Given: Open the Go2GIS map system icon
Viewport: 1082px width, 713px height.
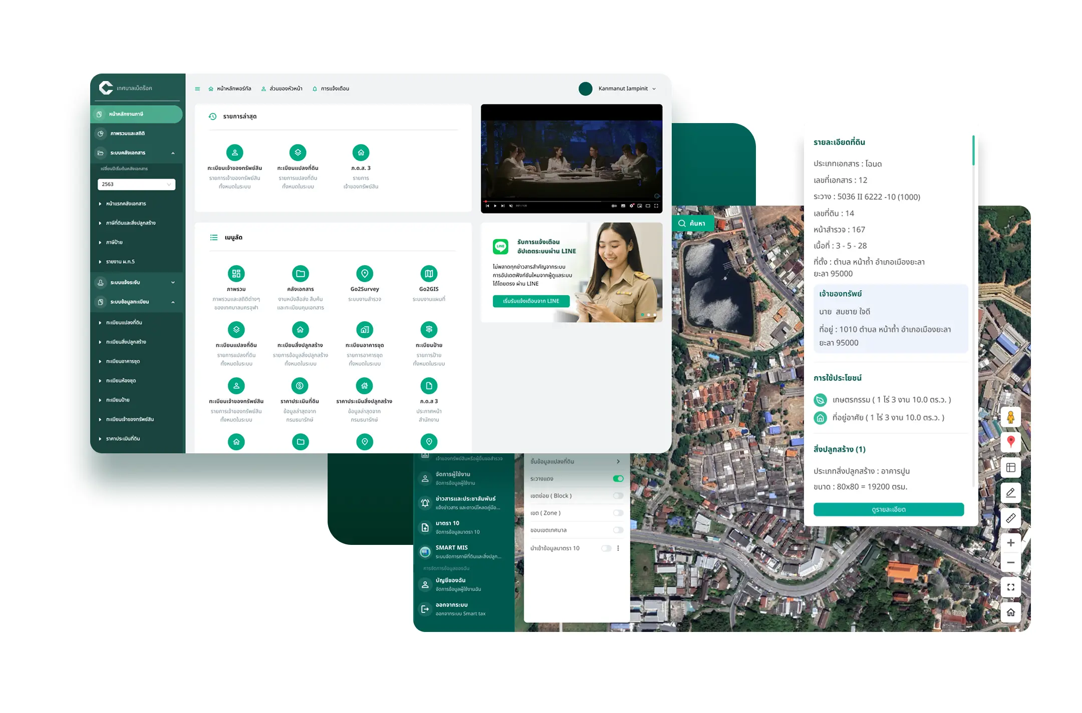Looking at the screenshot, I should pos(429,274).
